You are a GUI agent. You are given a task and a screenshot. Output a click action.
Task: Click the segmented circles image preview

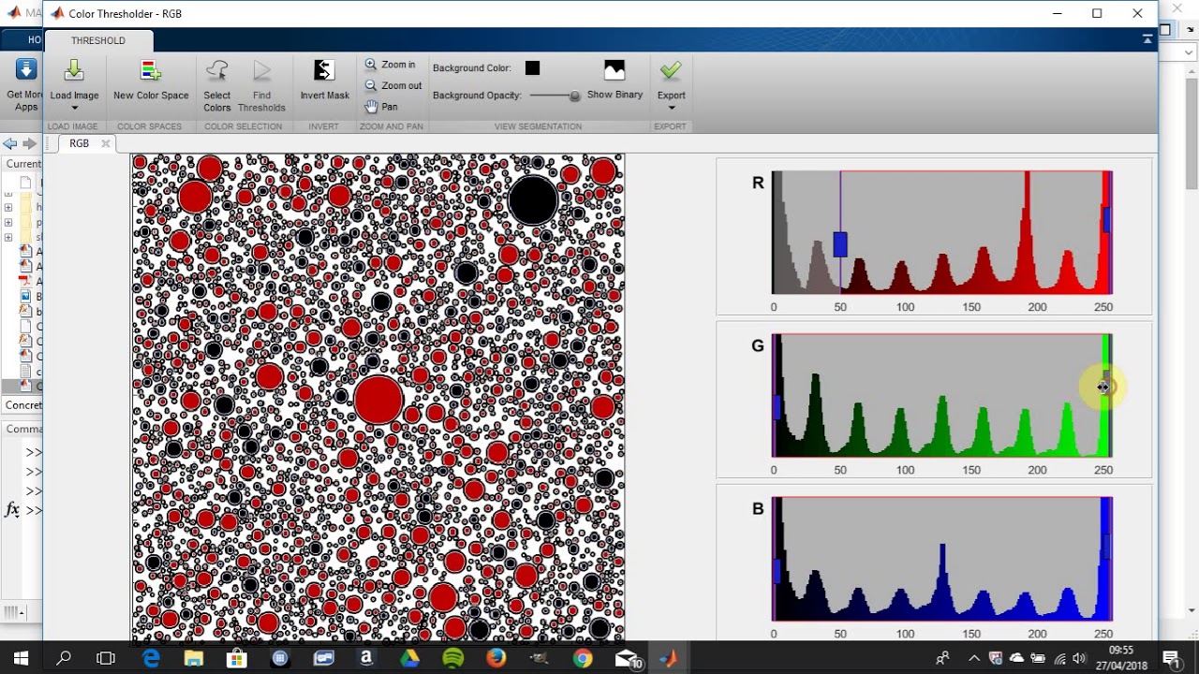[x=377, y=397]
